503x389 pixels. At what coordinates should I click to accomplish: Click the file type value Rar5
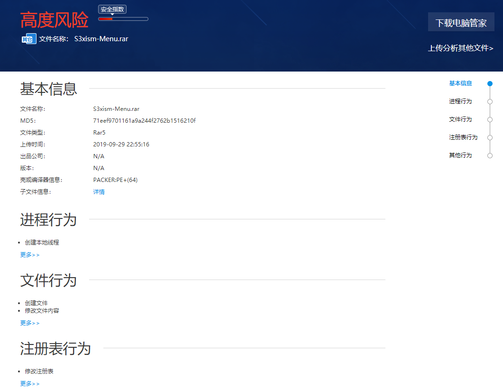coord(99,133)
